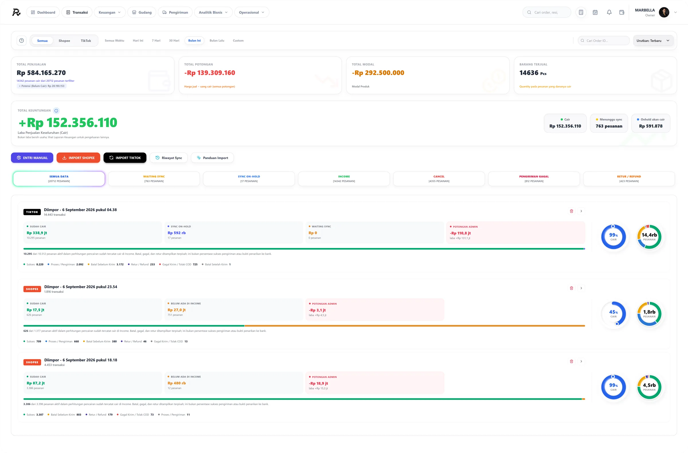Click the Entri Manual button
This screenshot has height=453, width=688.
click(x=32, y=158)
